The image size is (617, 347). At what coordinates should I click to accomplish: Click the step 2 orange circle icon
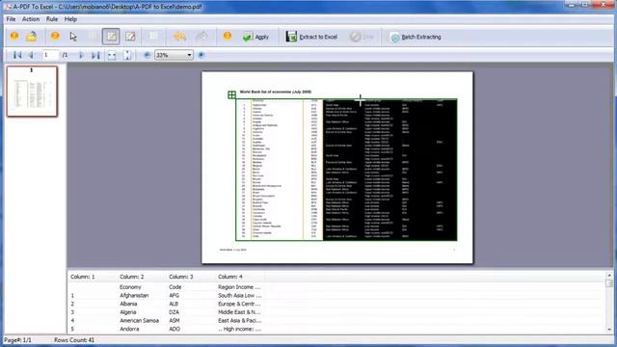pyautogui.click(x=55, y=36)
